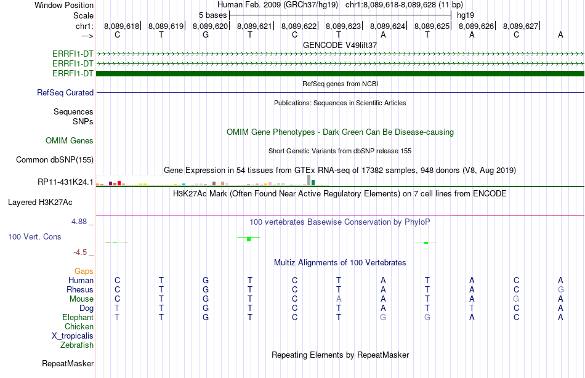The image size is (585, 378).
Task: Click the X_tropicalis species label
Action: 73,336
